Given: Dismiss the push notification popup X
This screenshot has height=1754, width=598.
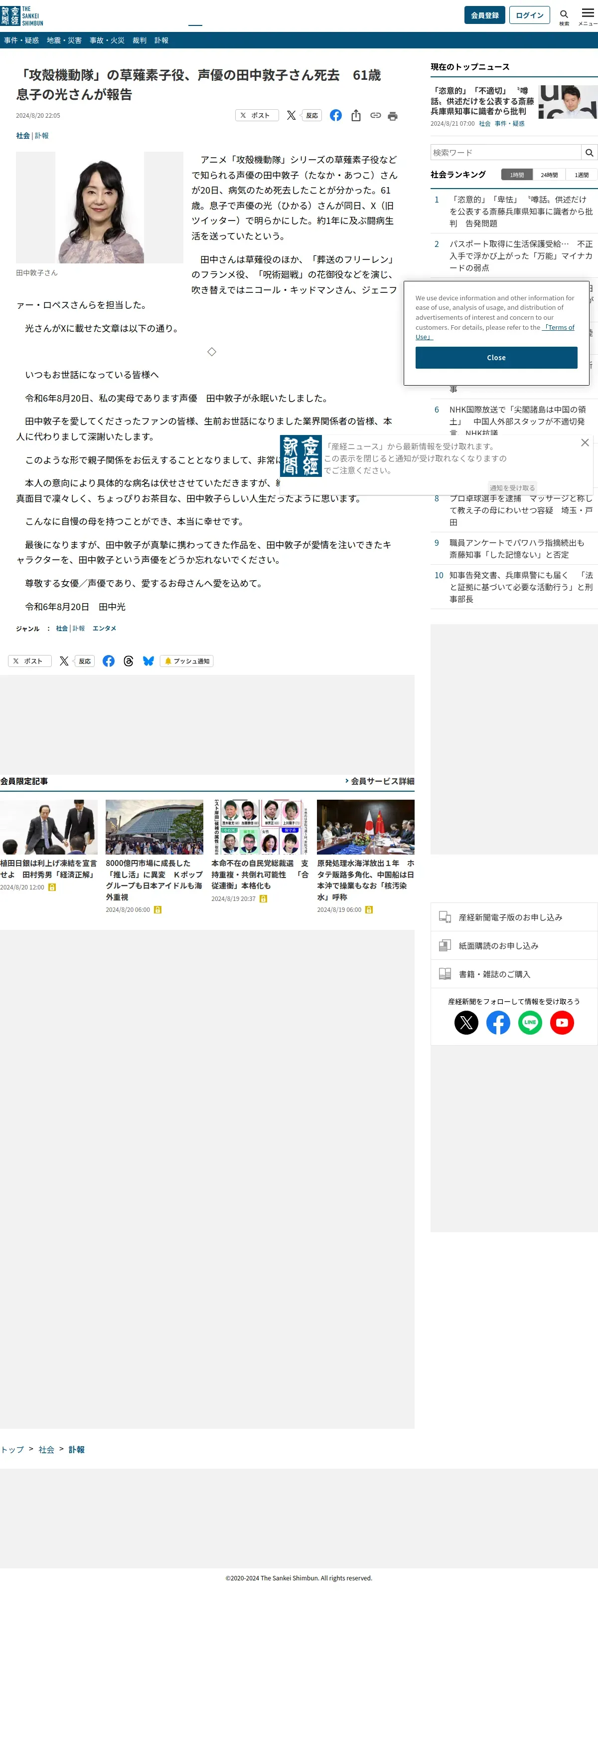Looking at the screenshot, I should click(585, 442).
